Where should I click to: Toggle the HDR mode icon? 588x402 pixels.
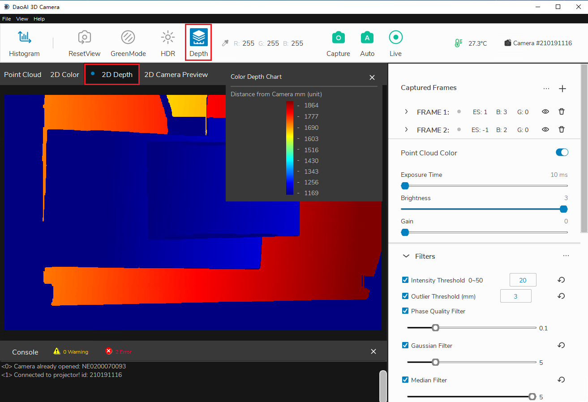168,38
